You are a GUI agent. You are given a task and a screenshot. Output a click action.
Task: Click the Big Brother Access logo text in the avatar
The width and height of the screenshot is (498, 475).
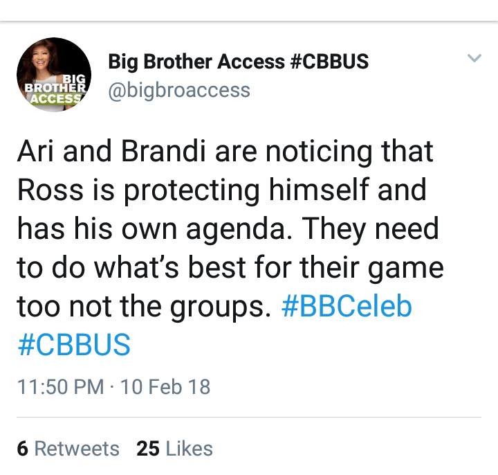point(55,89)
